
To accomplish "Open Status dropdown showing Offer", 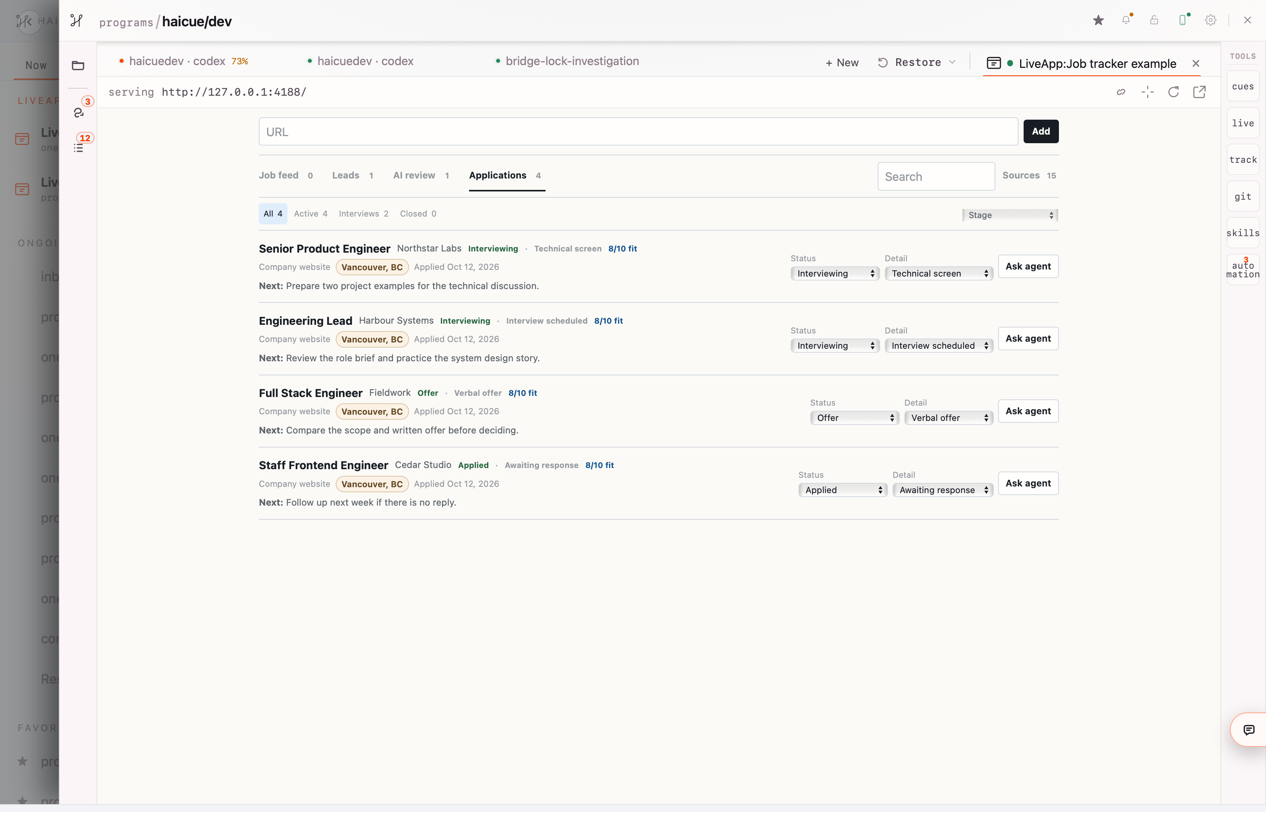I will pos(854,418).
